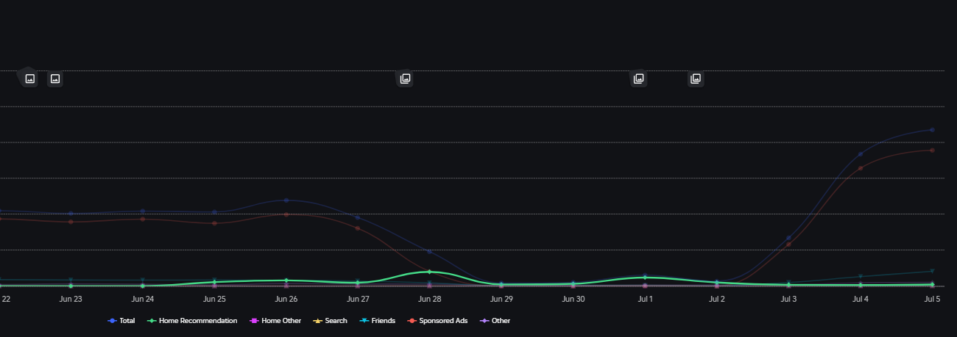The height and width of the screenshot is (337, 957).
Task: Select the Sponsored Ads data point at Jul 5
Action: [932, 151]
